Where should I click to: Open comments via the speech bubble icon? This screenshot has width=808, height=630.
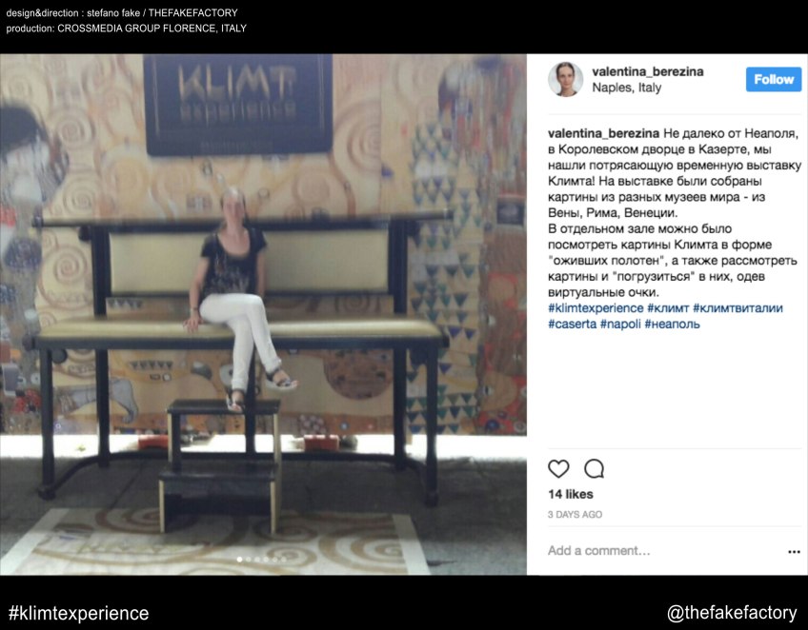pos(594,468)
